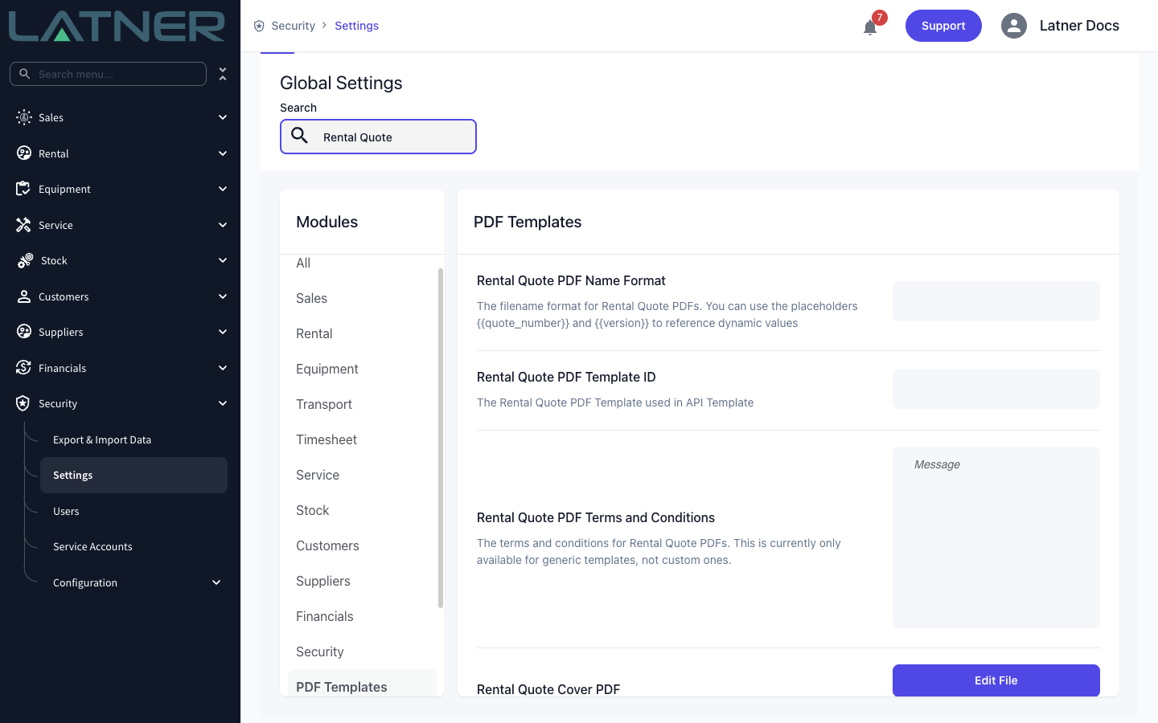The height and width of the screenshot is (723, 1158).
Task: Click the Security shield icon in sidebar
Action: [x=23, y=403]
